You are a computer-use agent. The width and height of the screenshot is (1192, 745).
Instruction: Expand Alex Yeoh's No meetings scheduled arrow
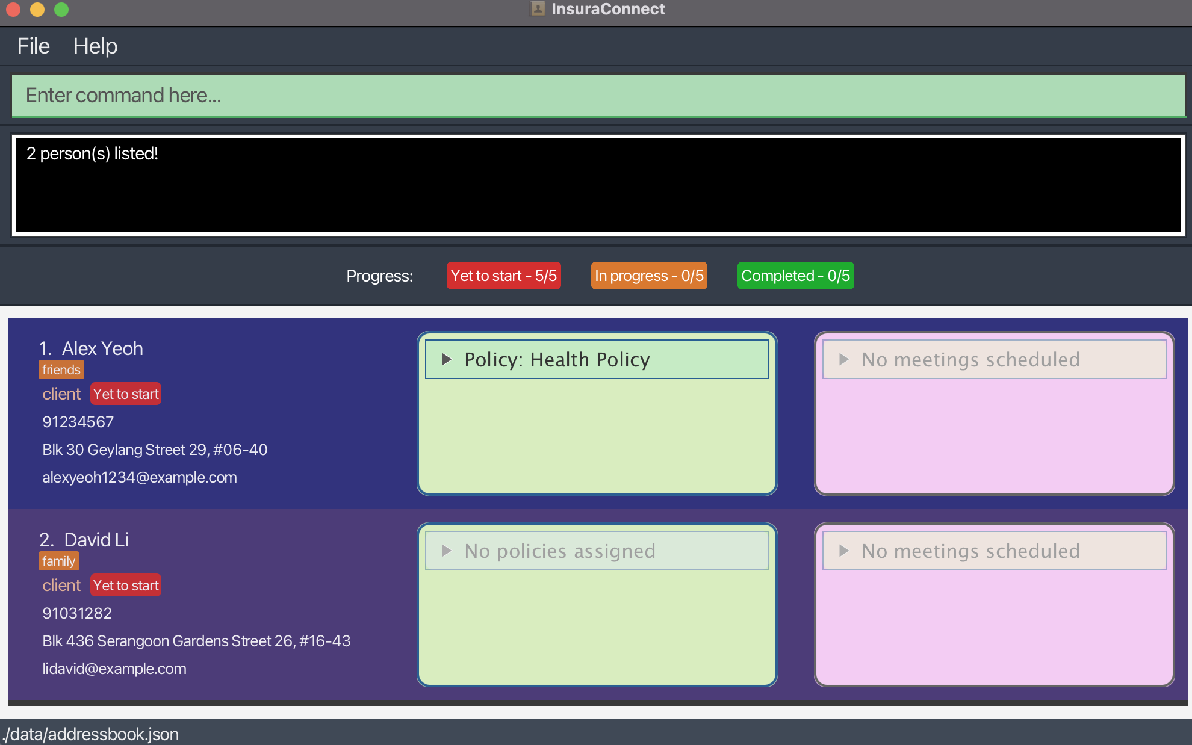tap(843, 359)
